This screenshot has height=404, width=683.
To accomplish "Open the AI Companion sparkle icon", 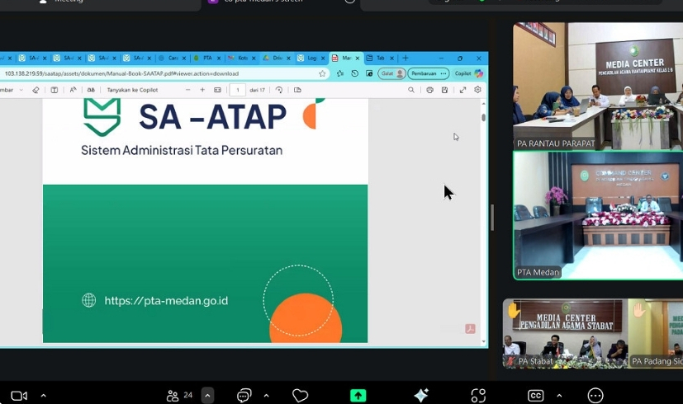I will [420, 395].
